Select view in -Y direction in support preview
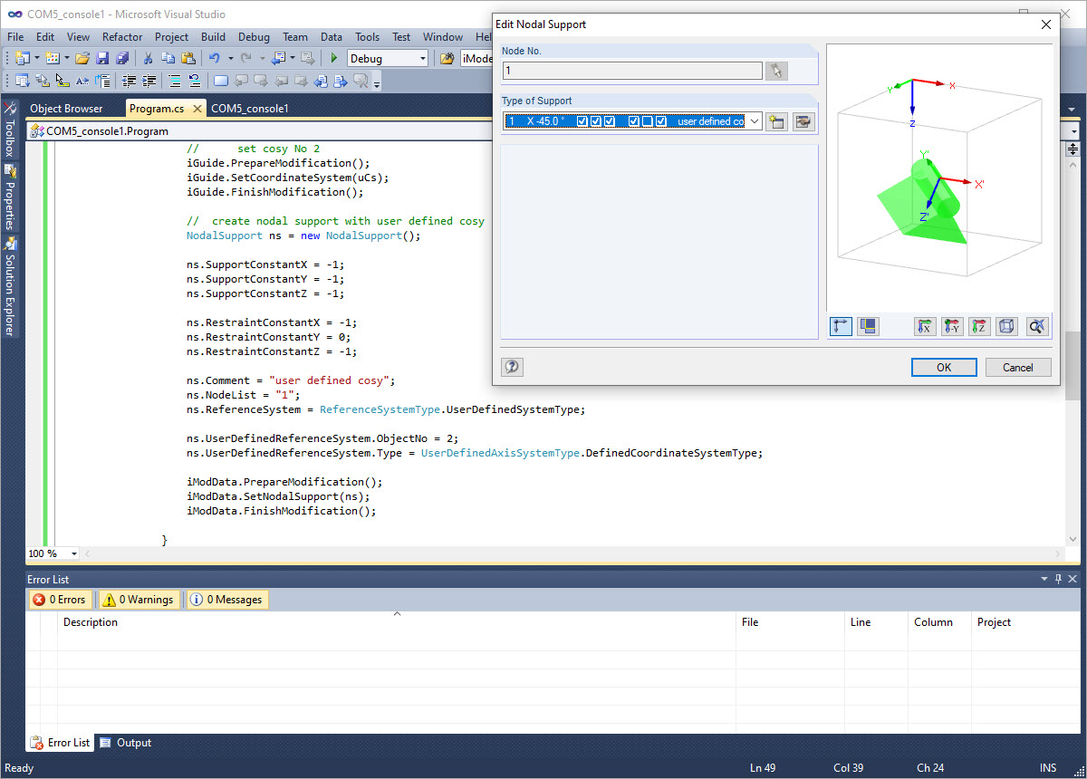The height and width of the screenshot is (779, 1087). point(952,326)
